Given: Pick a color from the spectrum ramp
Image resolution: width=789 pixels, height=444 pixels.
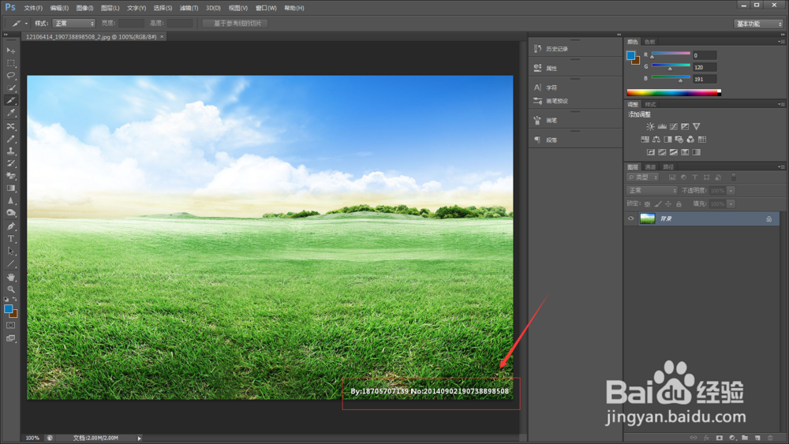Looking at the screenshot, I should click(x=674, y=92).
